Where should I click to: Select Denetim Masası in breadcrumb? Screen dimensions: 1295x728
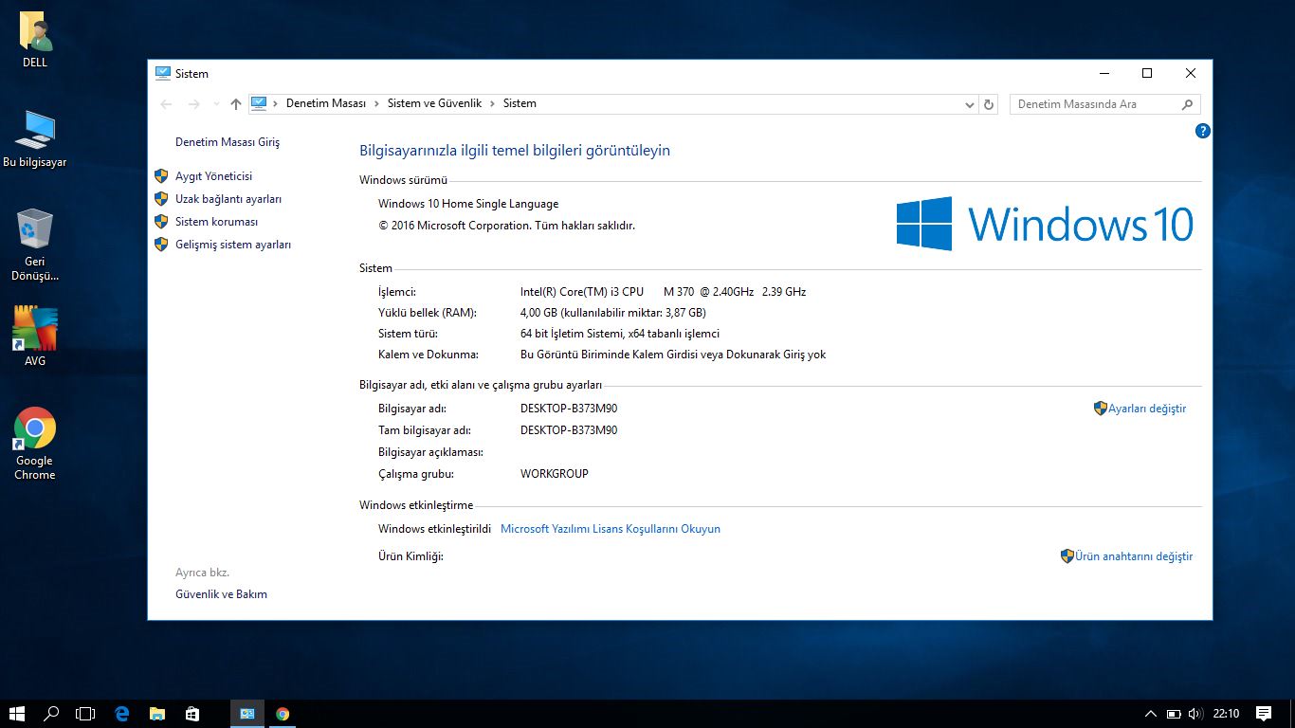326,103
